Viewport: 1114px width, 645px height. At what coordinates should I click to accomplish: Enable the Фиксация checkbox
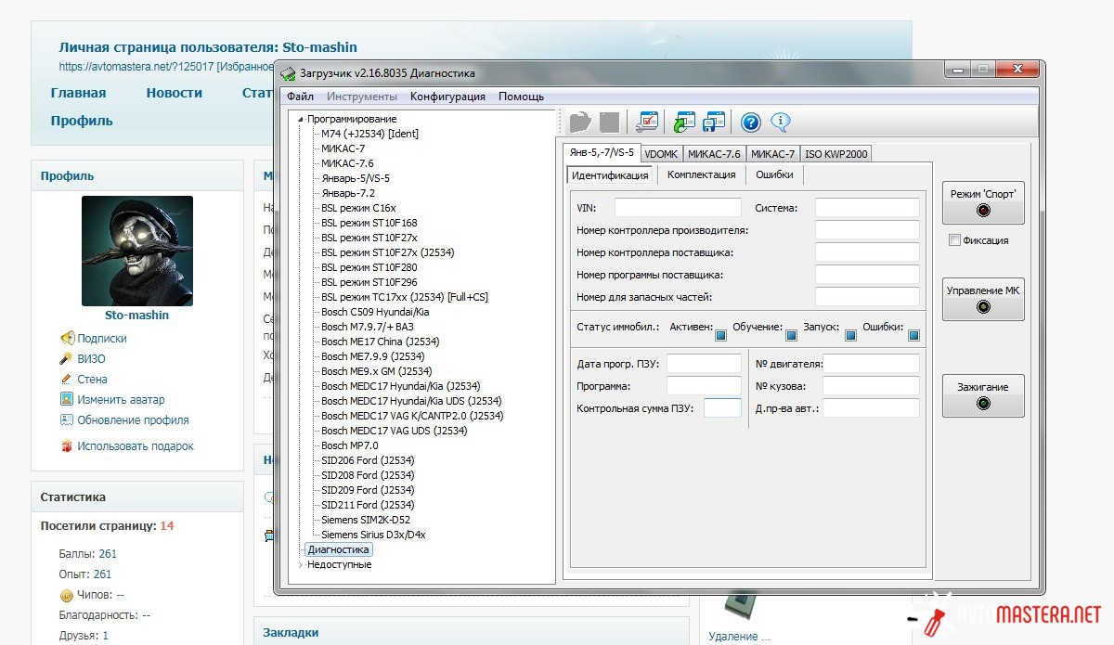[x=954, y=240]
